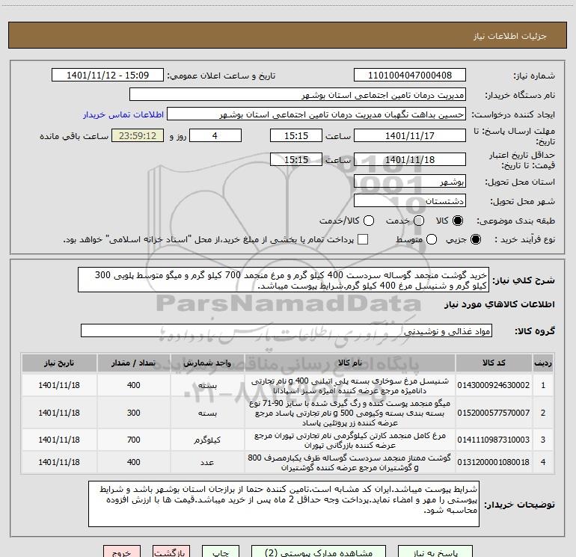Click the پاسخ به نیاز button
This screenshot has height=557, width=576.
(435, 551)
